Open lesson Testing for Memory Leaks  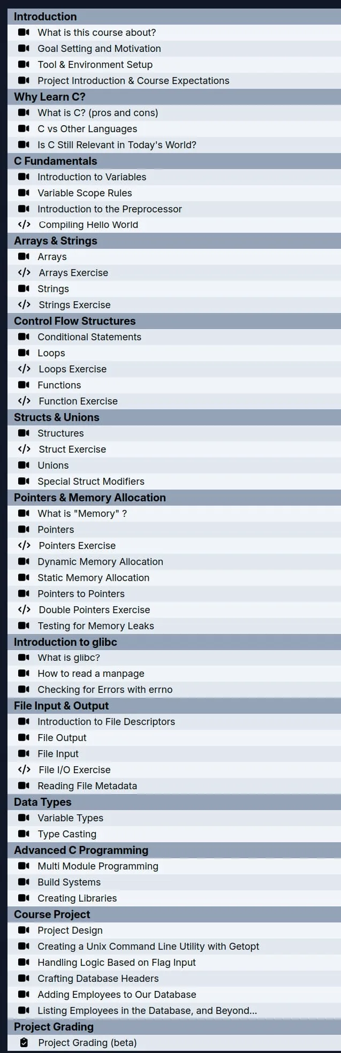click(x=174, y=625)
